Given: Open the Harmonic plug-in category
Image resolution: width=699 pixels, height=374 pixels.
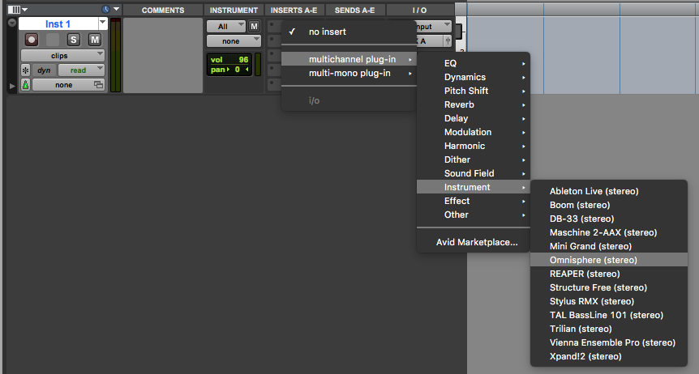Looking at the screenshot, I should 474,146.
